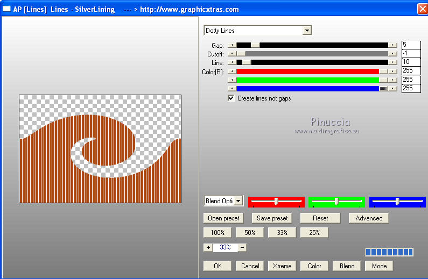This screenshot has width=428, height=279.
Task: Click right arrow of Gap slider
Action: (x=393, y=45)
